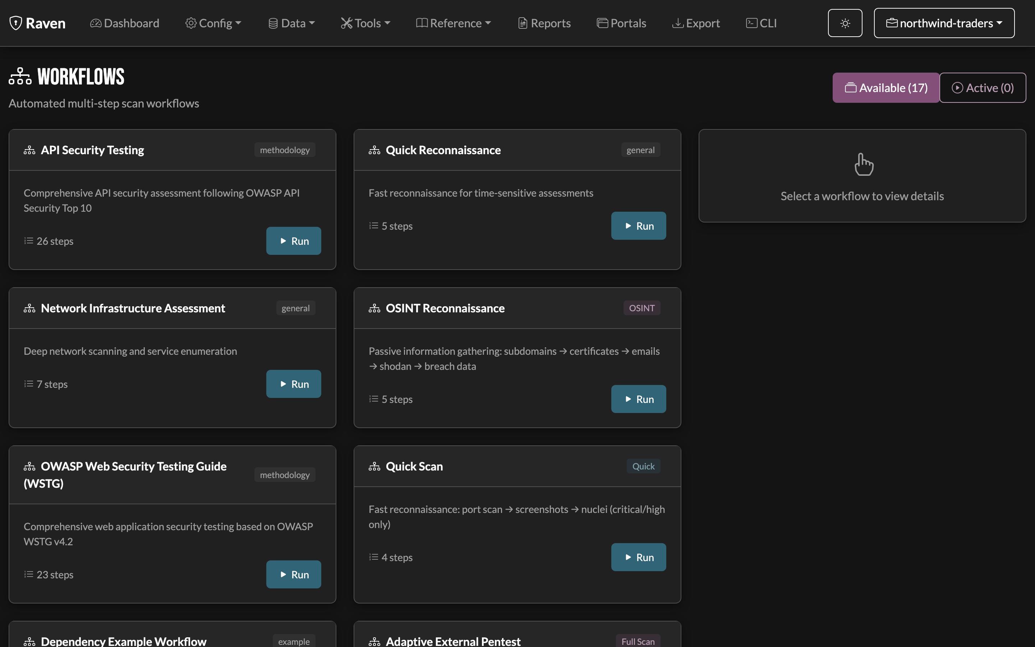Click the general tag on Network Infrastructure

pos(295,308)
